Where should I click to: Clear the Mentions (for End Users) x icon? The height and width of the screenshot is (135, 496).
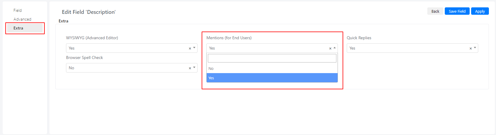click(x=330, y=48)
